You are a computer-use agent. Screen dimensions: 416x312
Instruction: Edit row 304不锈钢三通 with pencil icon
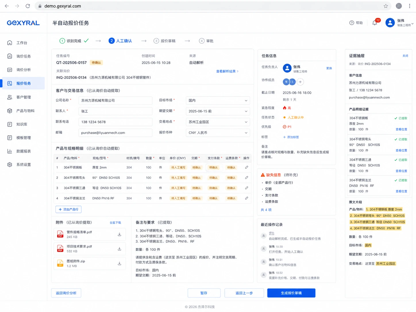(246, 188)
